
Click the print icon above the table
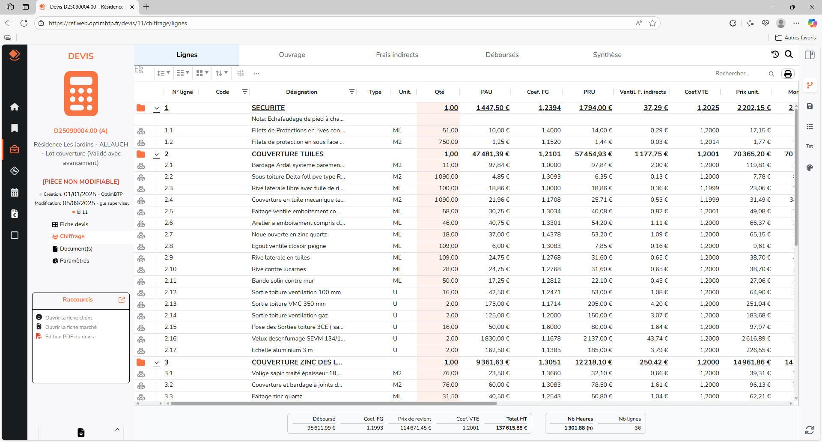(x=788, y=74)
